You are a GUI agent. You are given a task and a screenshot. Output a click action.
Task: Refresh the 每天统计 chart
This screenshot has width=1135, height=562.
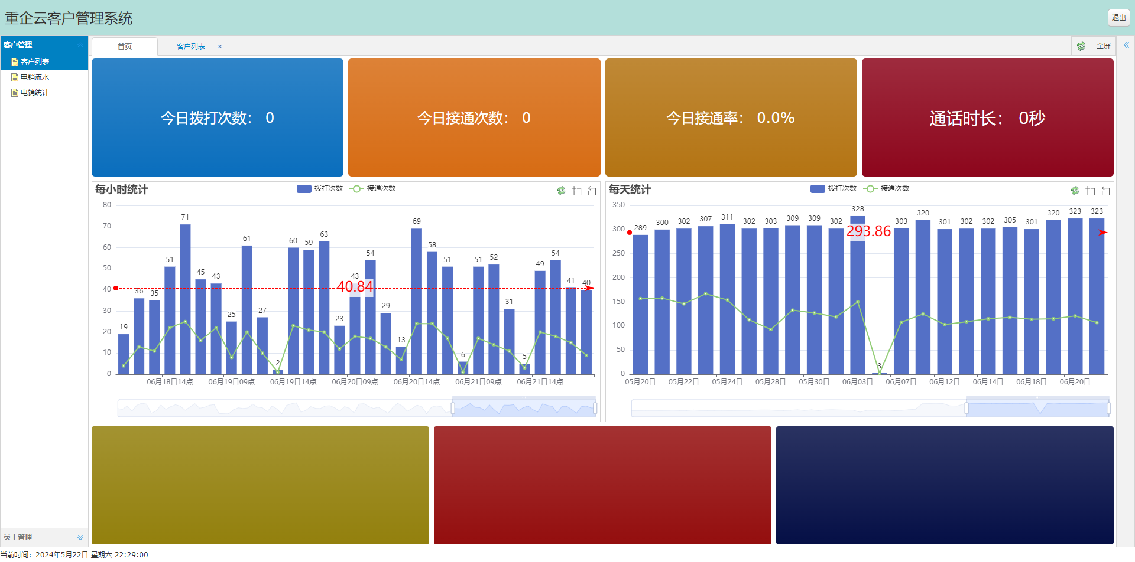click(x=1075, y=191)
